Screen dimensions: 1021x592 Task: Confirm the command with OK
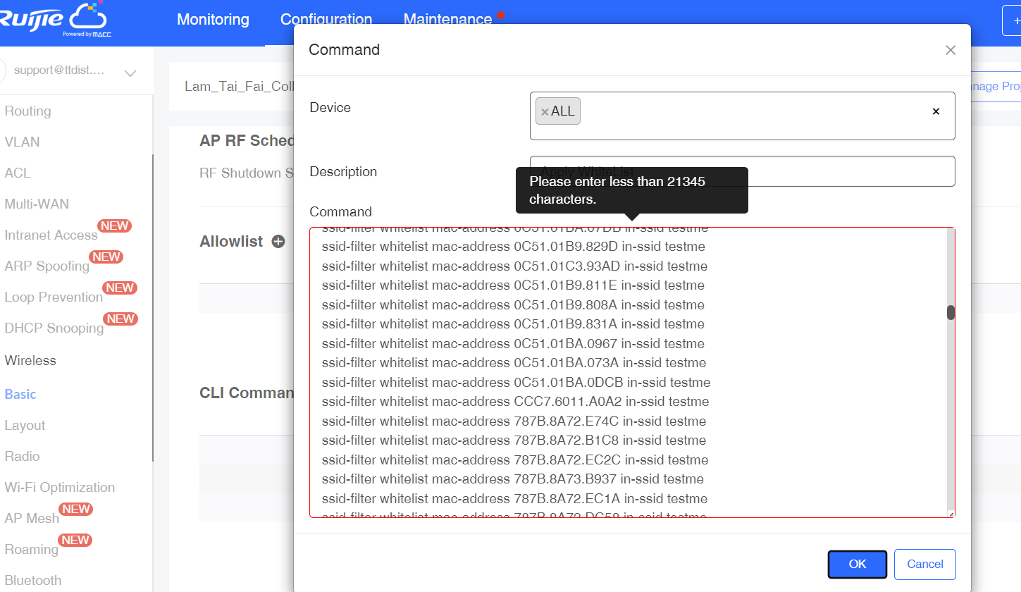[x=858, y=564]
